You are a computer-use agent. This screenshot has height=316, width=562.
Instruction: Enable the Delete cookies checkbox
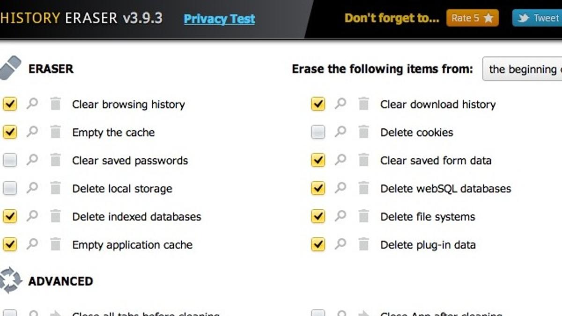pyautogui.click(x=318, y=132)
